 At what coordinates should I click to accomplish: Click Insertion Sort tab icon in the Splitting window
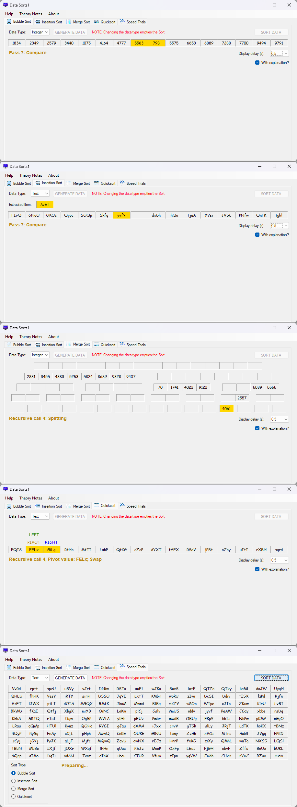38,345
